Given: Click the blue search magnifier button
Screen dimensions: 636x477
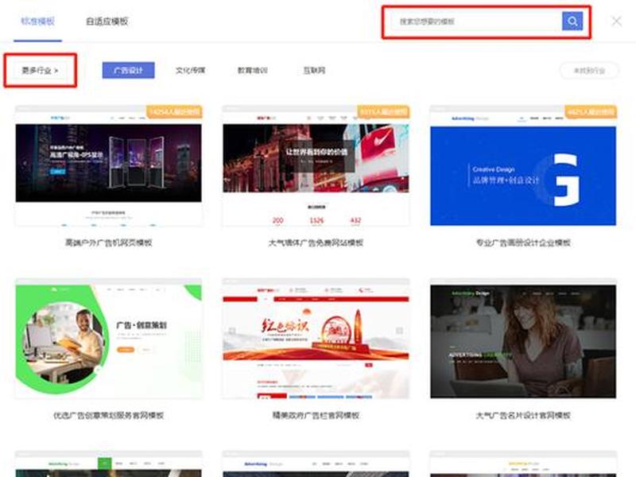Looking at the screenshot, I should click(572, 21).
